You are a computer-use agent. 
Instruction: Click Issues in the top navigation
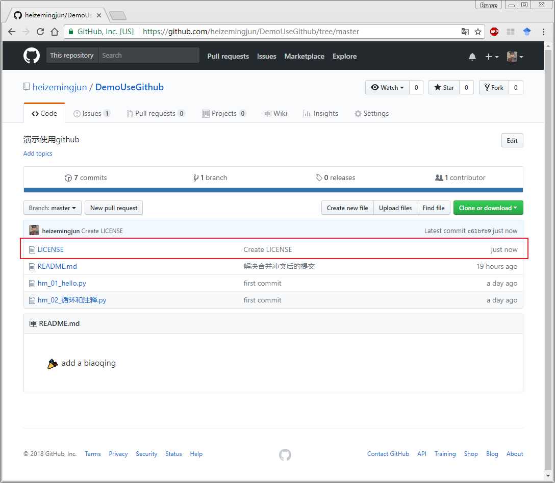[266, 56]
